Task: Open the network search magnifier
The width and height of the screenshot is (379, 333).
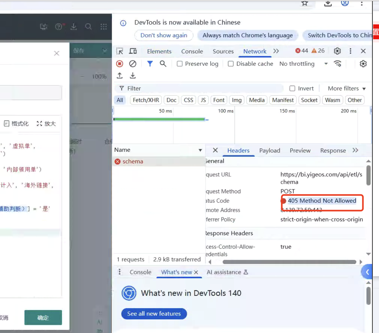Action: click(x=163, y=64)
